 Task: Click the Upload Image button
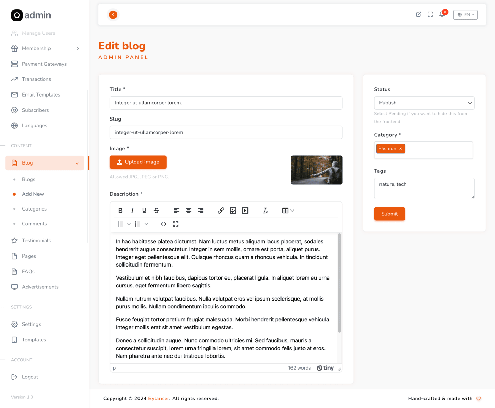click(138, 162)
